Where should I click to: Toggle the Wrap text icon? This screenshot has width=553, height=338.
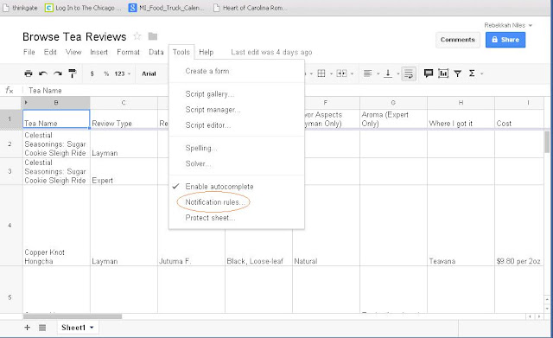[x=409, y=73]
